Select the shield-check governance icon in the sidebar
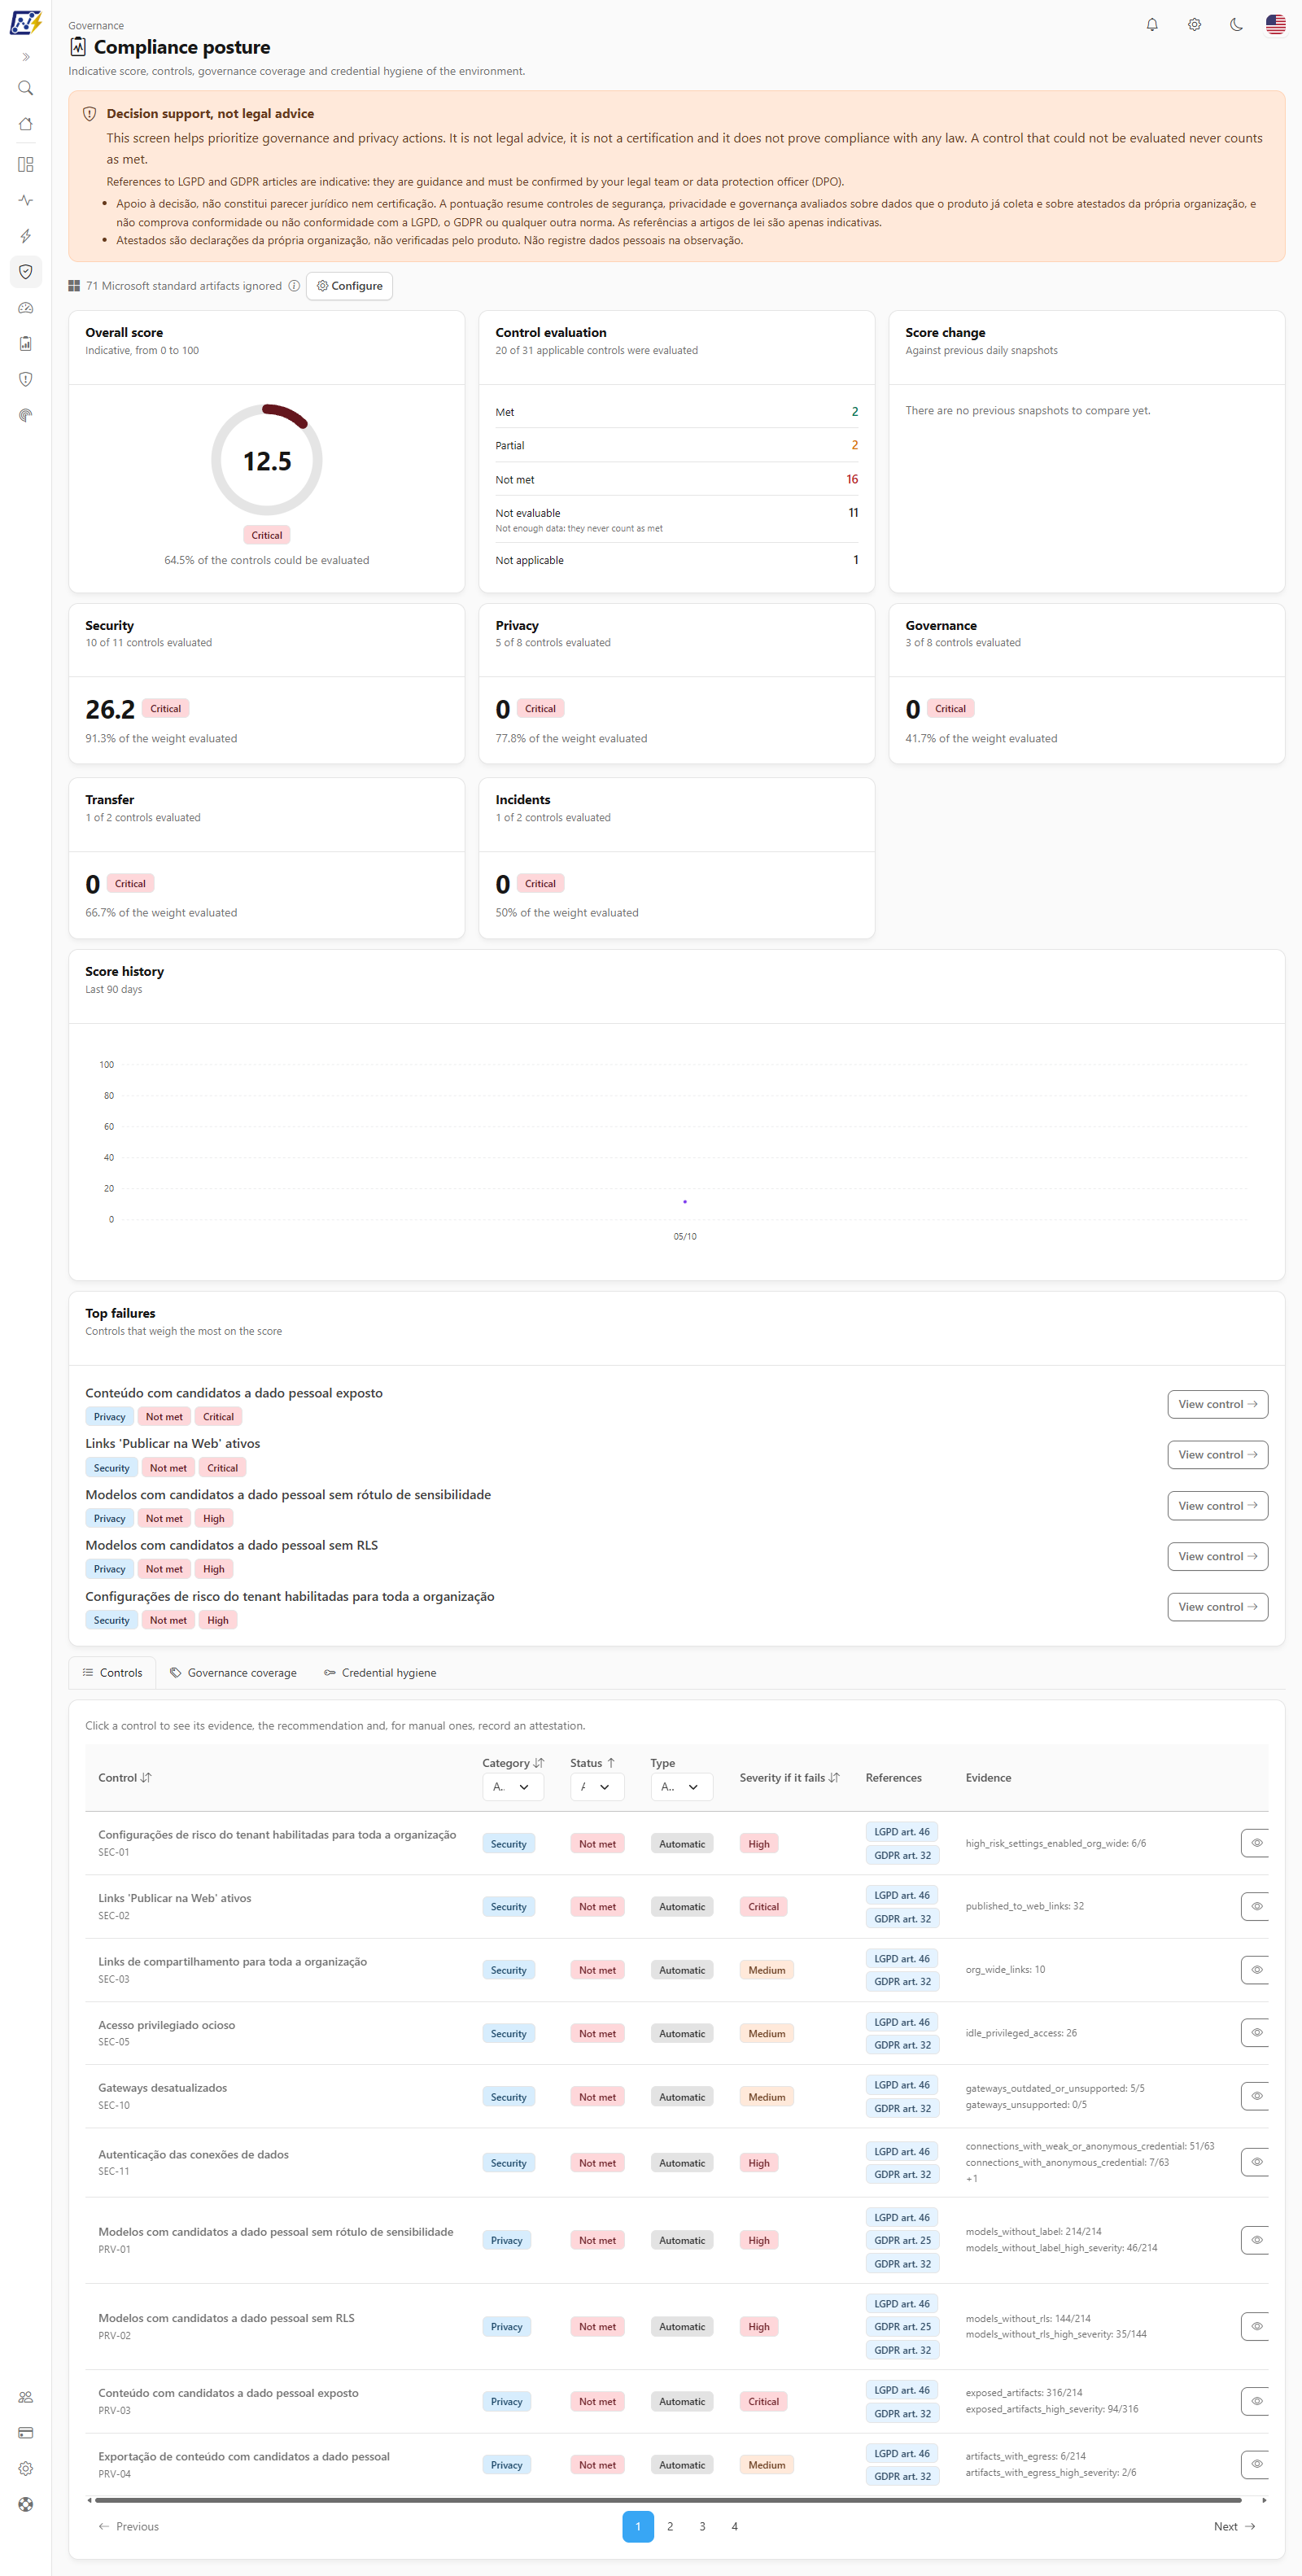This screenshot has width=1302, height=2576. [x=26, y=272]
